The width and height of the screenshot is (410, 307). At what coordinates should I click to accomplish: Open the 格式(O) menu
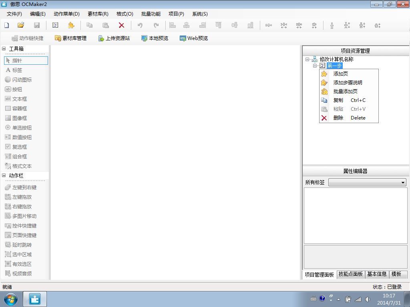(125, 14)
